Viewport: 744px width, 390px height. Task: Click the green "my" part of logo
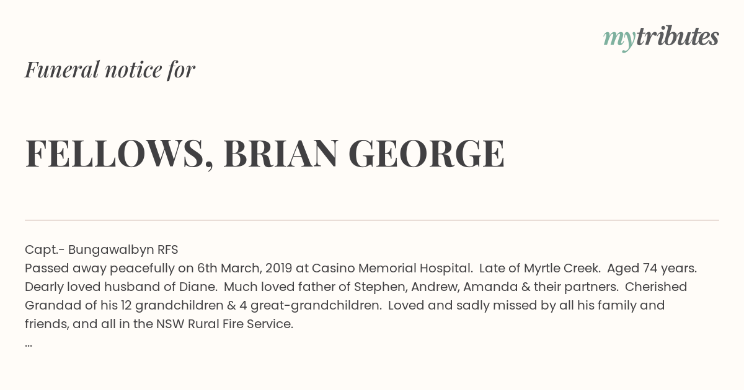click(x=619, y=40)
